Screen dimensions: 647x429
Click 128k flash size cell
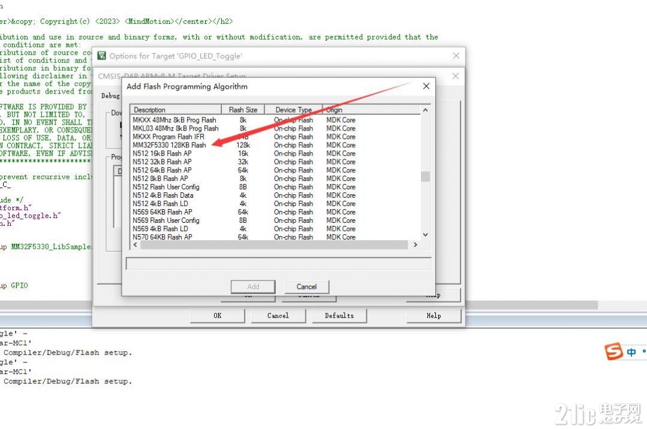pos(243,145)
